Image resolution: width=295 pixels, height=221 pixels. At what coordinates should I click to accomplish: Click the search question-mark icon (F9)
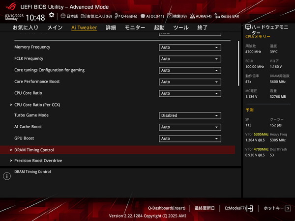tap(170, 16)
